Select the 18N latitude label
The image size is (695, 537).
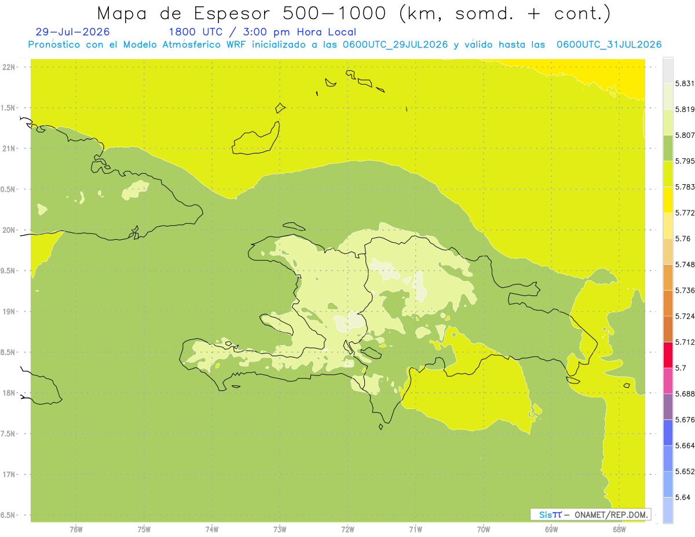[x=9, y=393]
